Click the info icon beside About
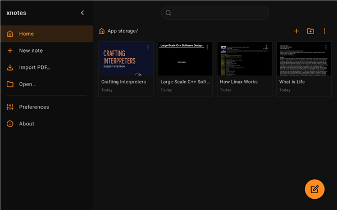The image size is (337, 210). coord(10,124)
